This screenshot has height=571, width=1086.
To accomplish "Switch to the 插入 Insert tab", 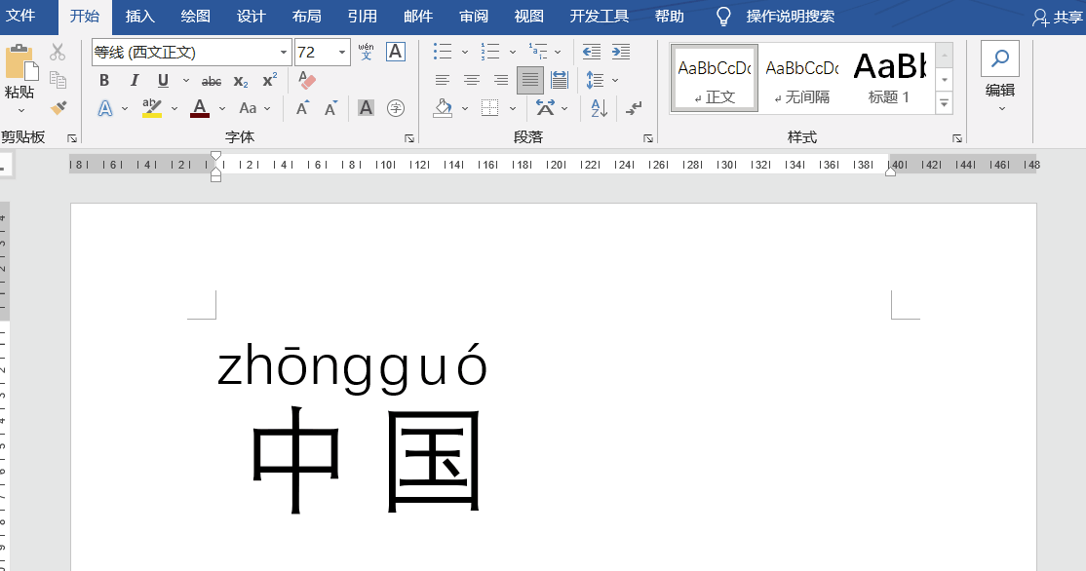I will 140,16.
